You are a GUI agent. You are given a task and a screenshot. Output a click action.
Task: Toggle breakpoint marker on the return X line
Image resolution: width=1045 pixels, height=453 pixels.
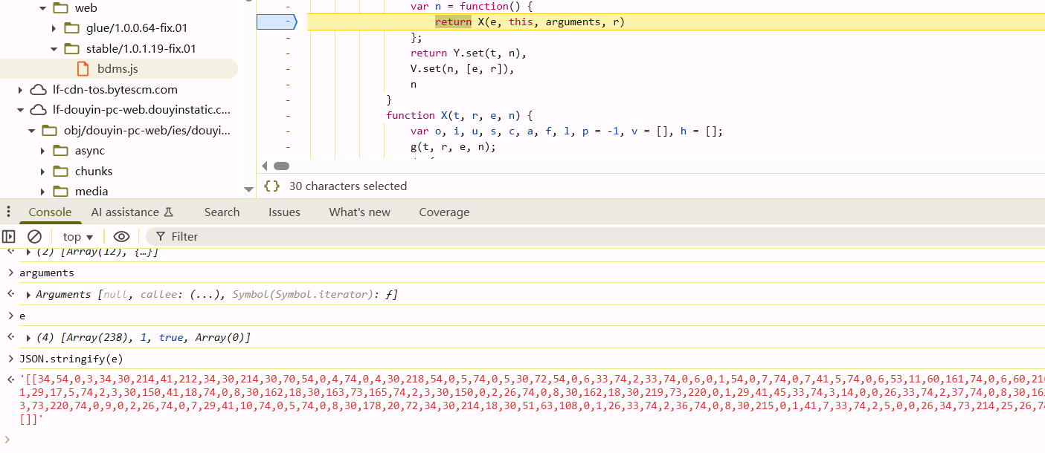(x=276, y=22)
